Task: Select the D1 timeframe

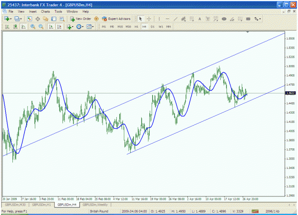Action: click(x=153, y=27)
